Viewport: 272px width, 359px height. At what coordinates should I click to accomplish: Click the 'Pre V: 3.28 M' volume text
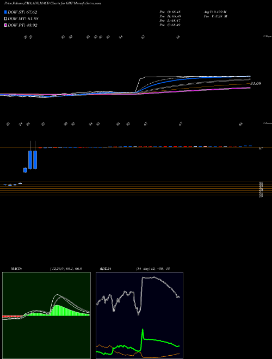pos(215,16)
